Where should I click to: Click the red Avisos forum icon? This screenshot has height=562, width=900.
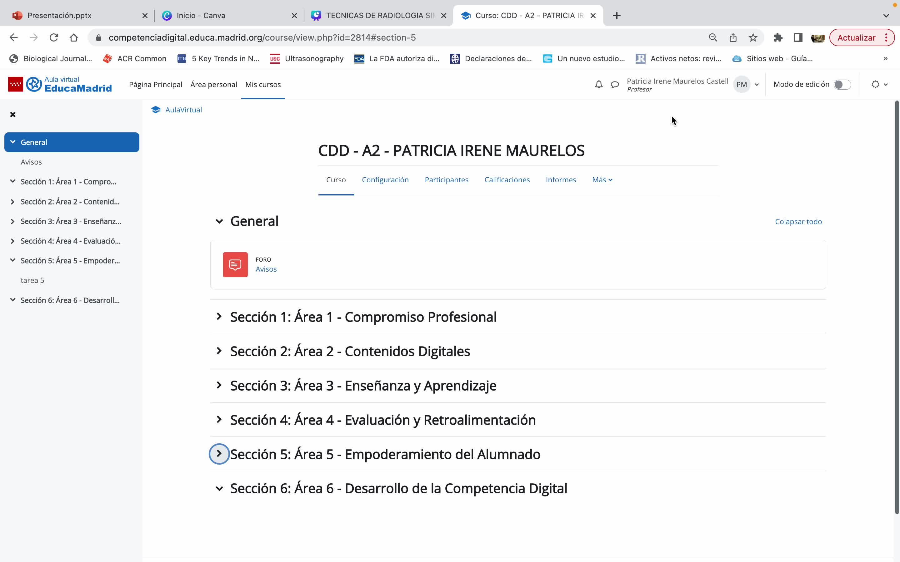point(235,265)
